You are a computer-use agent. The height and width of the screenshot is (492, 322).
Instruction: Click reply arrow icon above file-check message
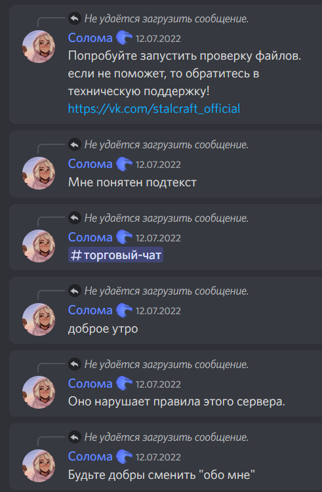(x=75, y=18)
